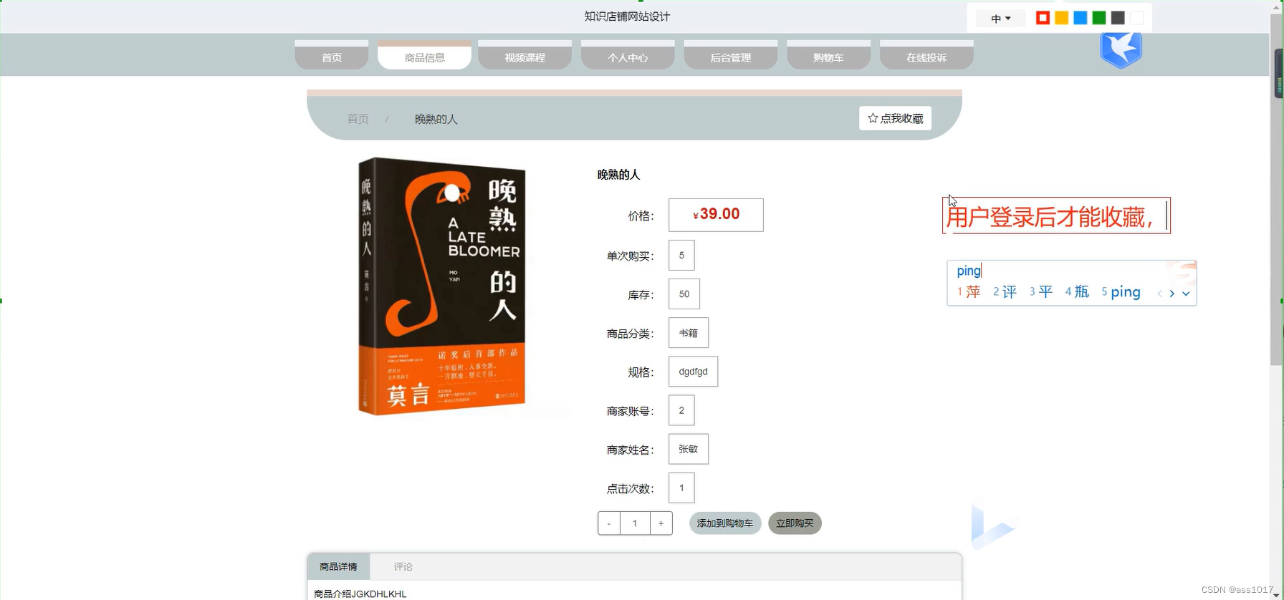1284x600 pixels.
Task: Click the 单次购买 value 5
Action: point(681,256)
